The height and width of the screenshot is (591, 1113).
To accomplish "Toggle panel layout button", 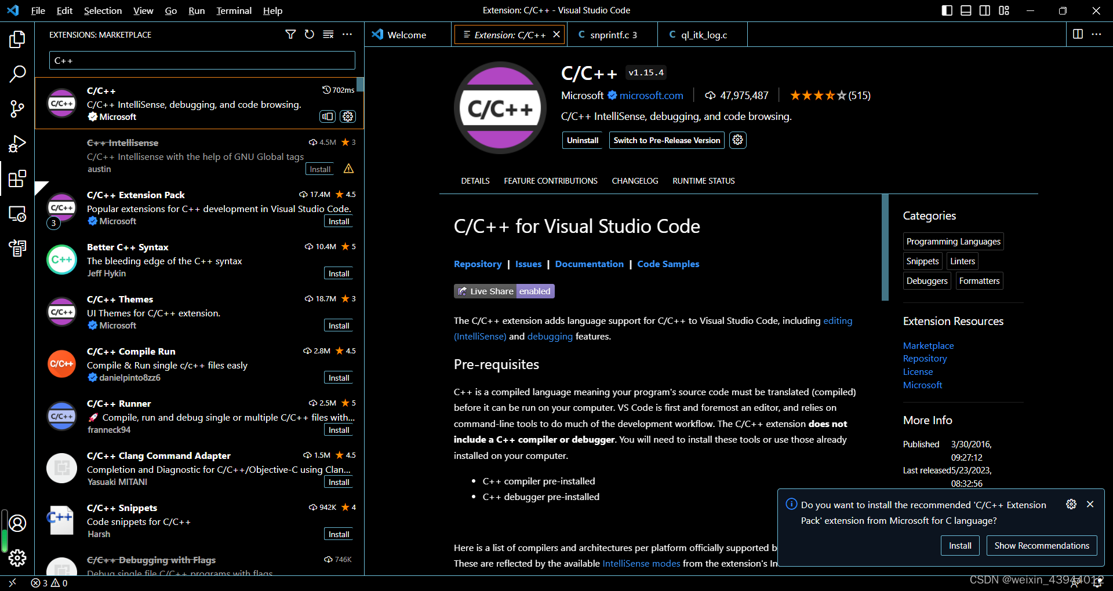I will (966, 10).
